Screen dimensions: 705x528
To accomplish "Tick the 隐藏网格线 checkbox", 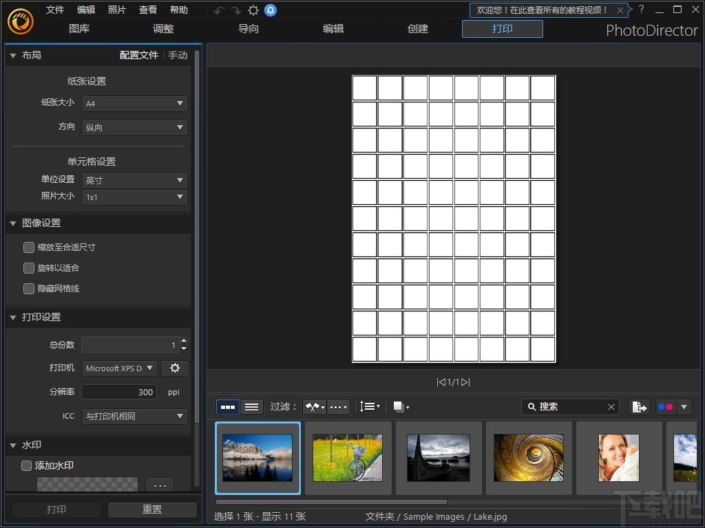I will tap(29, 289).
